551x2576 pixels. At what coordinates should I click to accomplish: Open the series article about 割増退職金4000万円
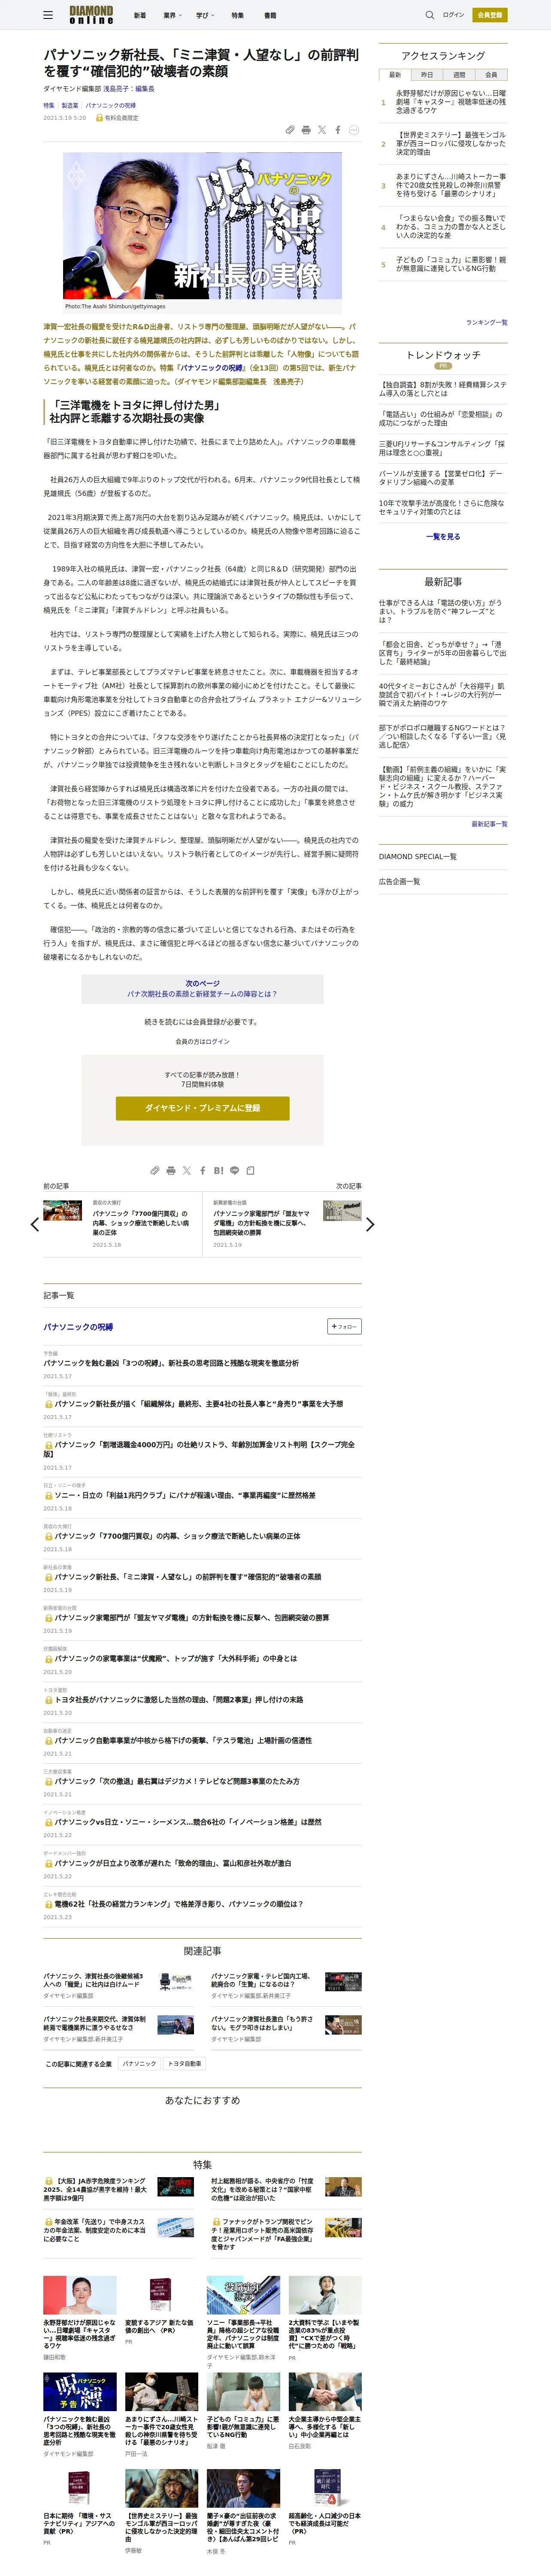tap(200, 1450)
